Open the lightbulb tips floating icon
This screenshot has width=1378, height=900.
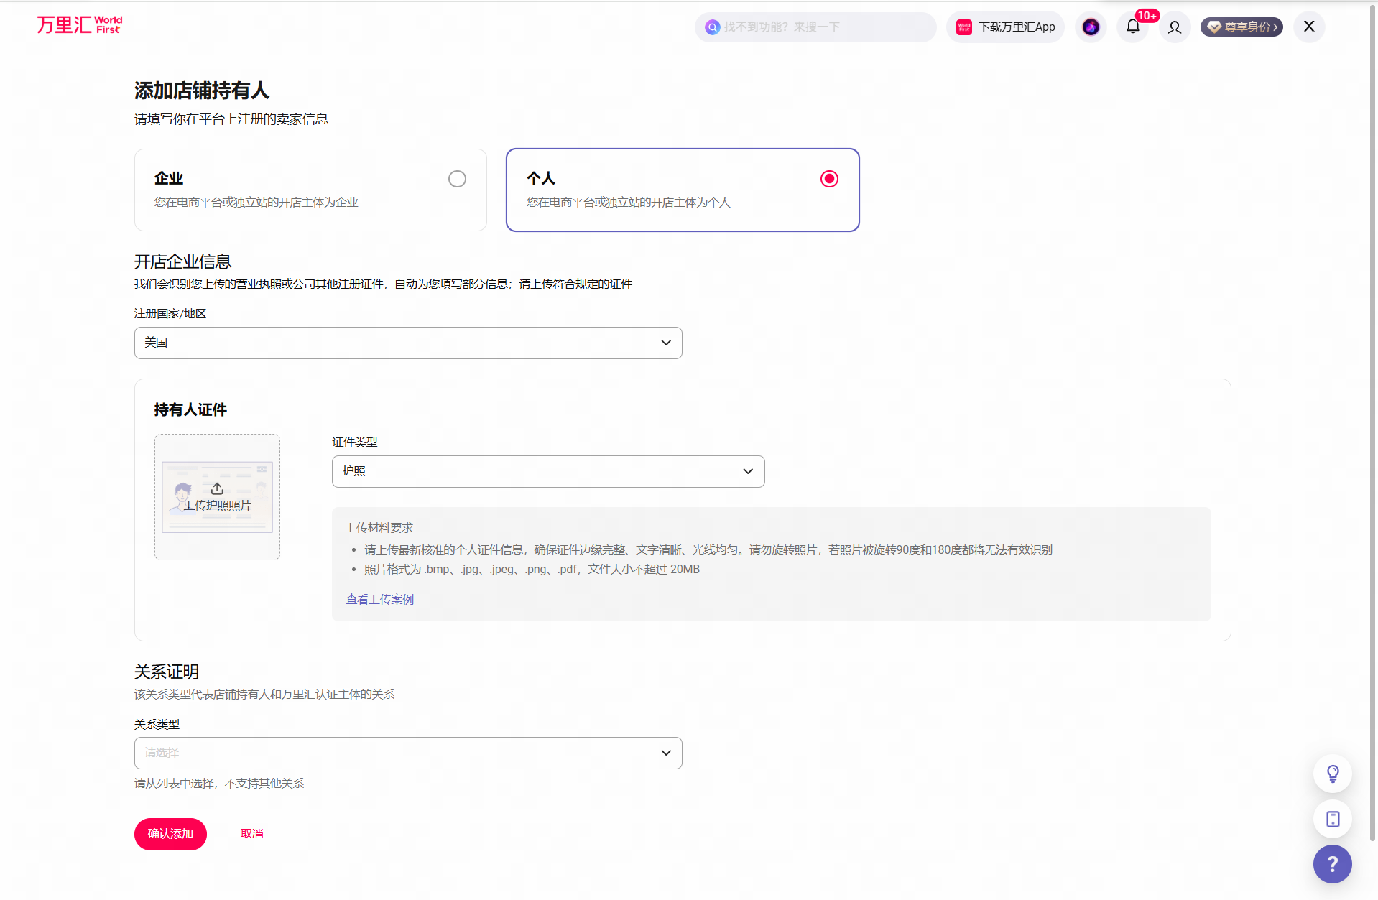(x=1333, y=774)
